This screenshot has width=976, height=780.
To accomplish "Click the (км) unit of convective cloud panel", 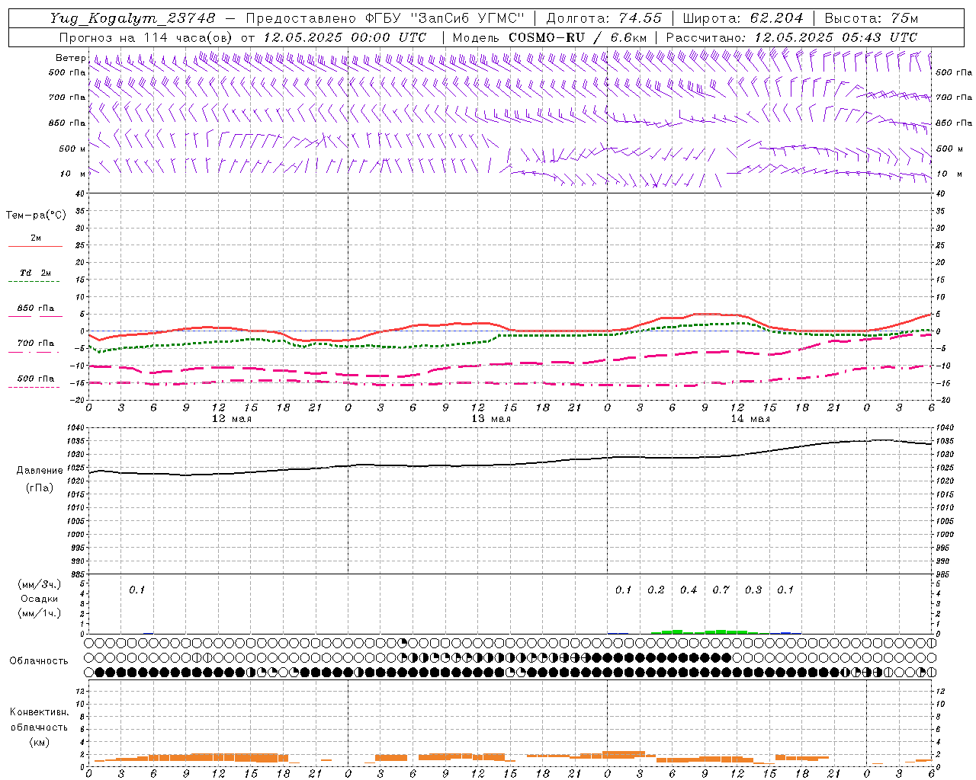I will point(39,742).
